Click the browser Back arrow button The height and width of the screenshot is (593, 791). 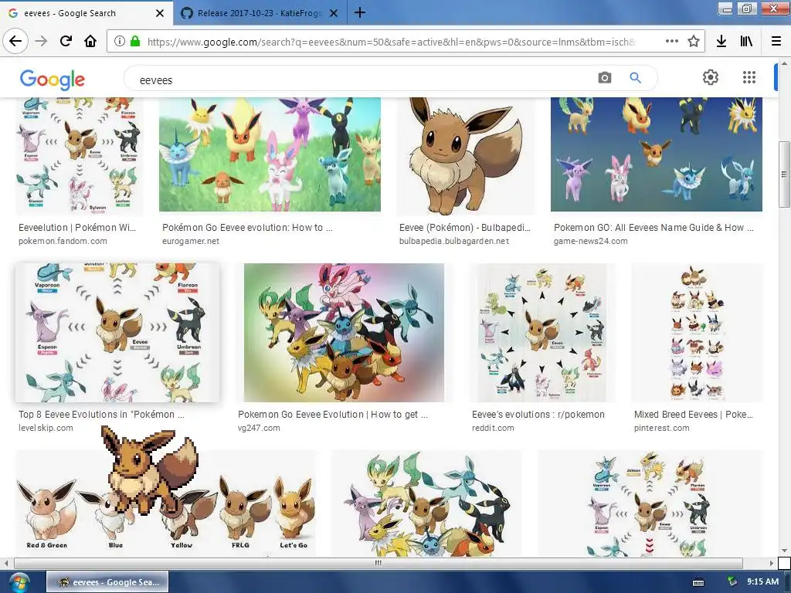click(15, 41)
